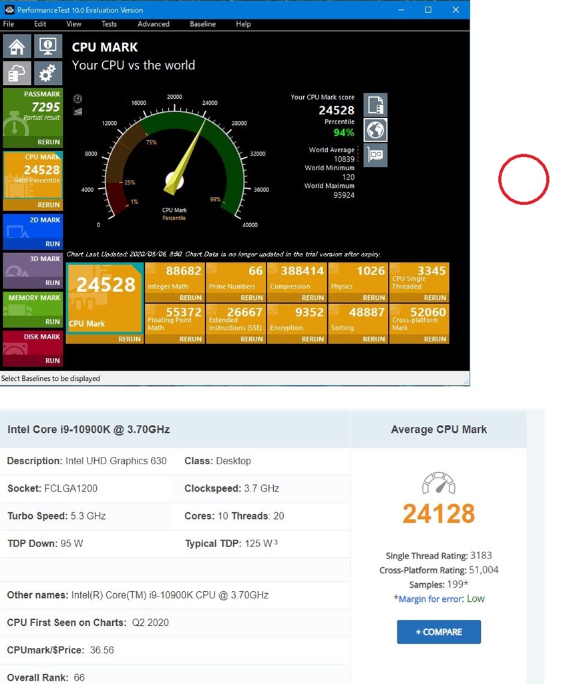Click the Cross-Platform Rating: 51,004 line
575x684 pixels.
click(439, 570)
